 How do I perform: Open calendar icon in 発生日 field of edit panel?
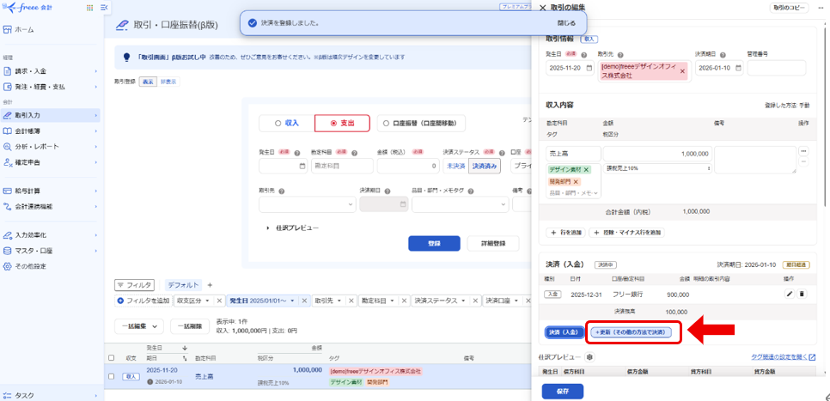coord(589,68)
